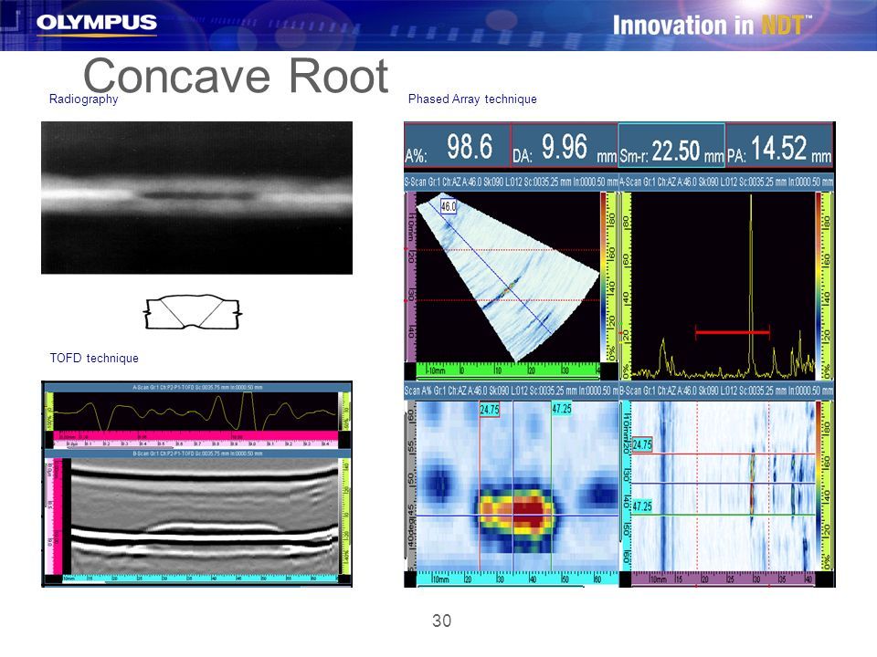Click the 24.75 cursor label in the C-scan
This screenshot has width=877, height=657.
(x=489, y=410)
